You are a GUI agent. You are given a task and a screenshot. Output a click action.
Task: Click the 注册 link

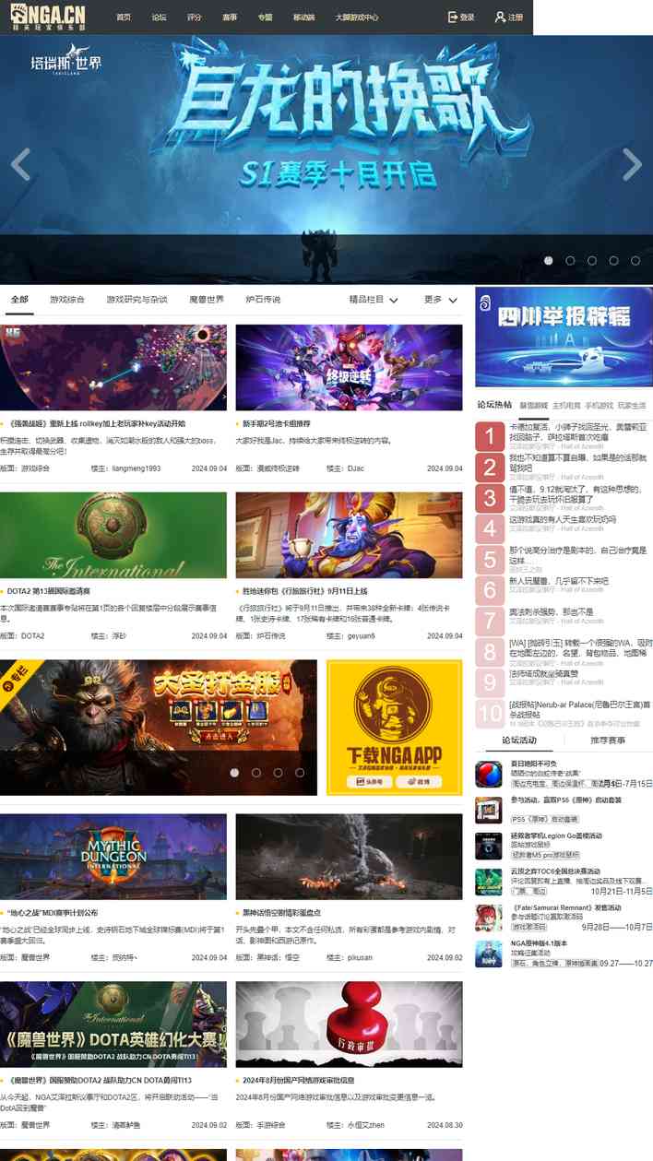click(516, 18)
